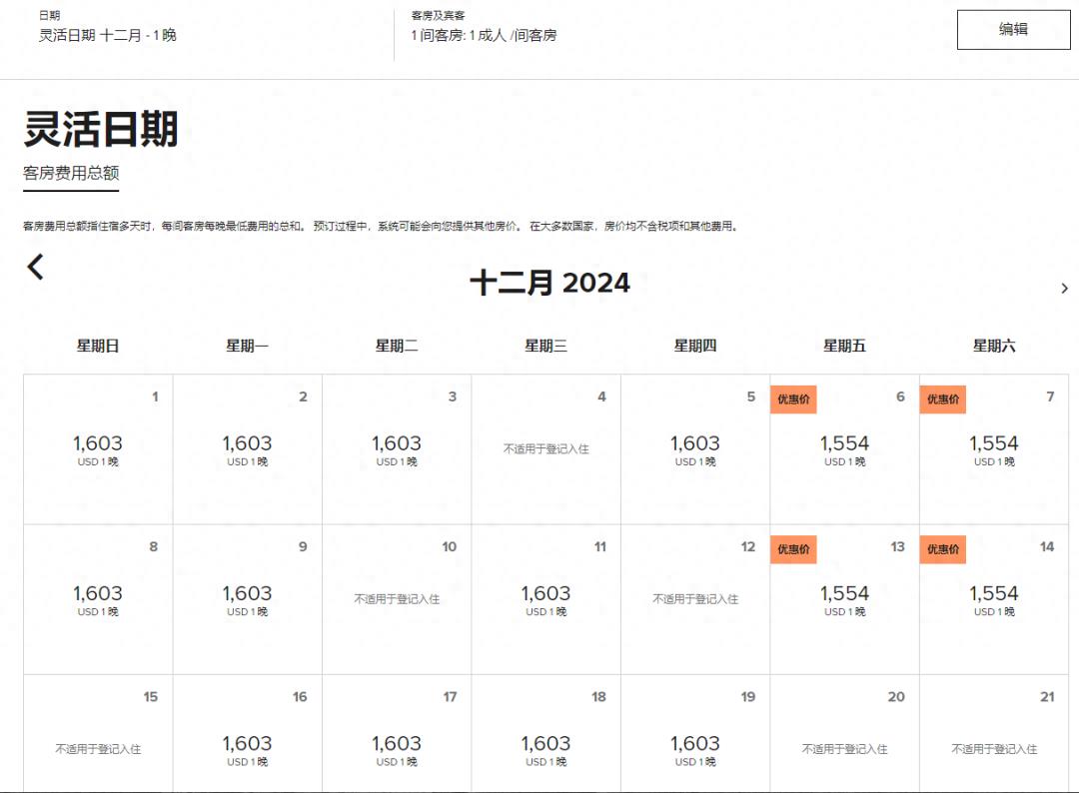Choose December 2 date cell
Screen dimensions: 1079x793
pyautogui.click(x=247, y=448)
